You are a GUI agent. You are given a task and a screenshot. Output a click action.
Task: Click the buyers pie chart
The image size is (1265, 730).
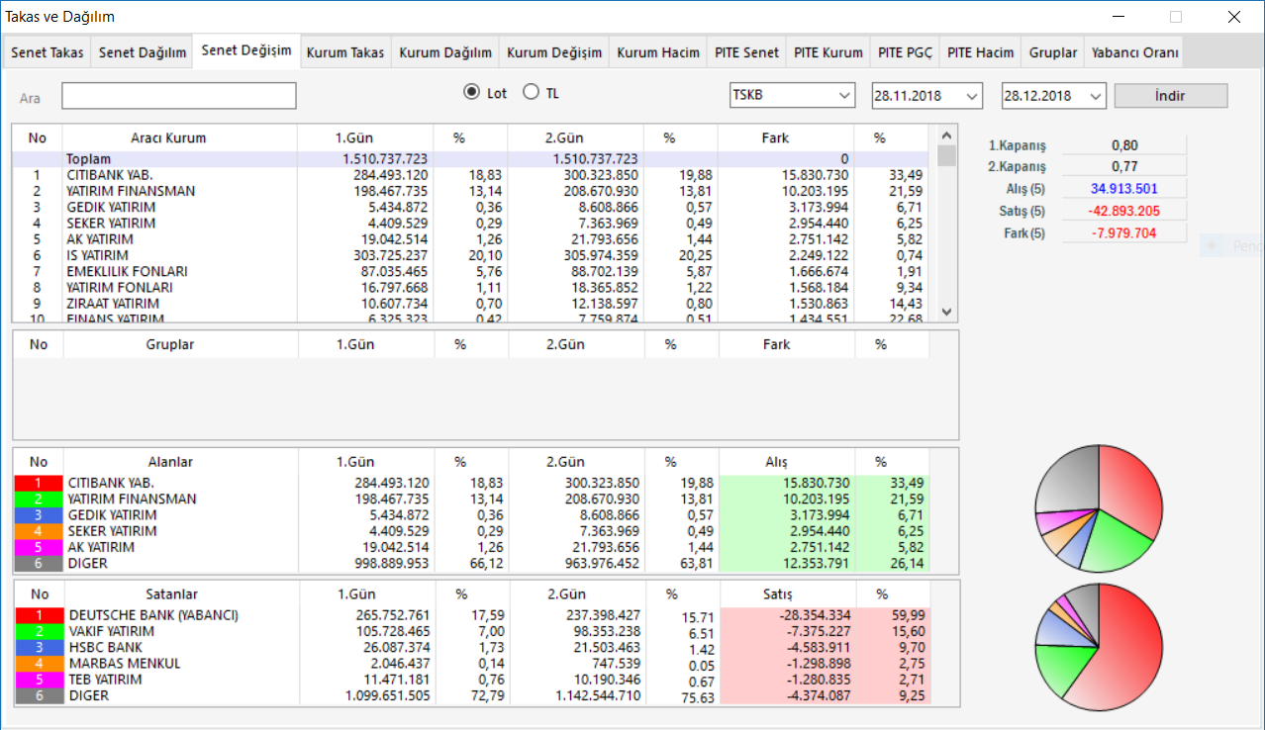pos(1098,507)
